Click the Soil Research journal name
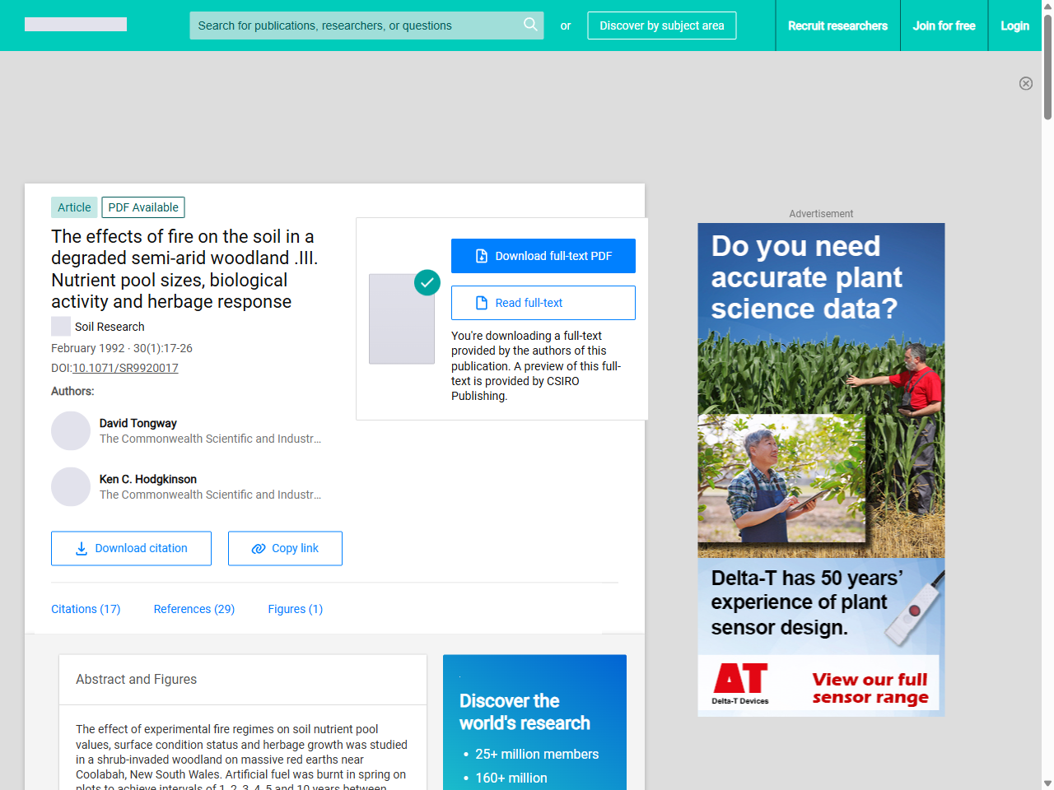 [x=110, y=327]
